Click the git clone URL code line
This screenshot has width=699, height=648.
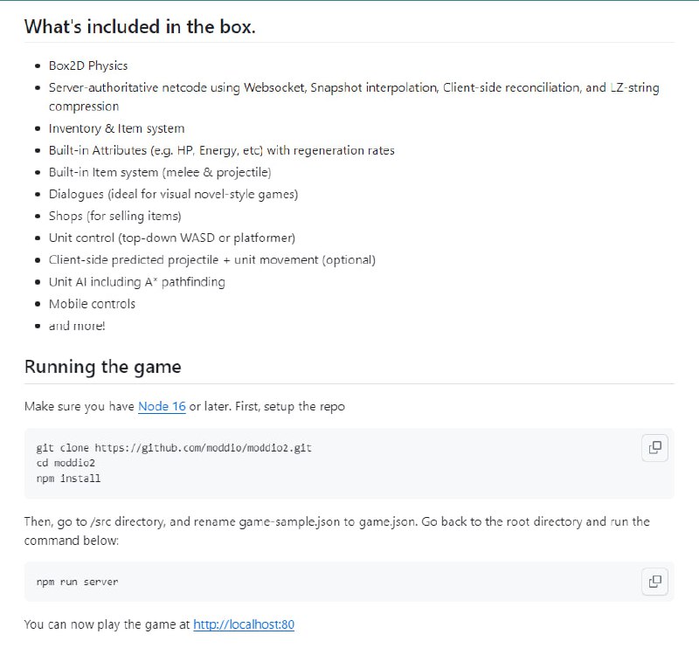(174, 448)
